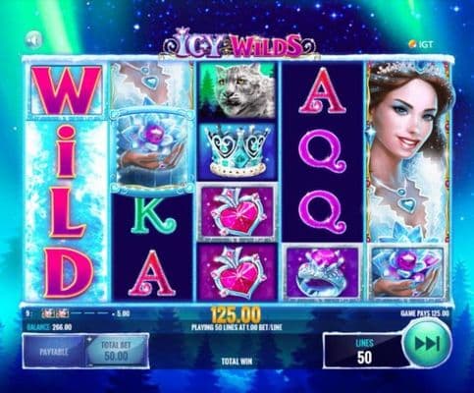The width and height of the screenshot is (474, 393).
Task: Click the Icy Wilds title logo
Action: tap(237, 45)
